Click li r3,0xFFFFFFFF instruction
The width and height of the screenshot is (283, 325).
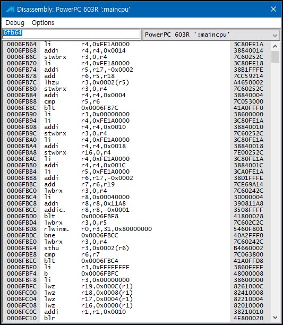87,267
